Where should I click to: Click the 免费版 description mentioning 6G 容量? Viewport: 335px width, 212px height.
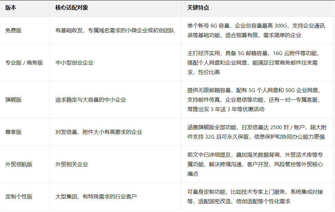click(x=254, y=31)
